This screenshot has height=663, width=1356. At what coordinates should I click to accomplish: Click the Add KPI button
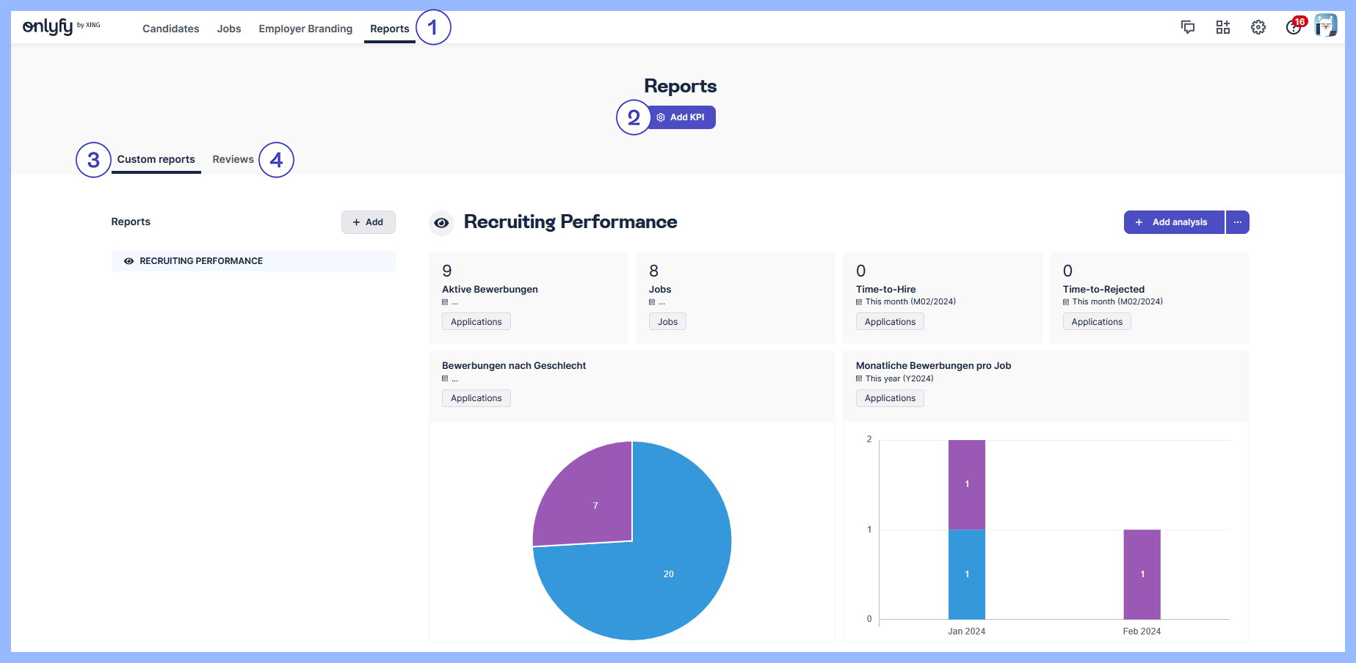(681, 117)
